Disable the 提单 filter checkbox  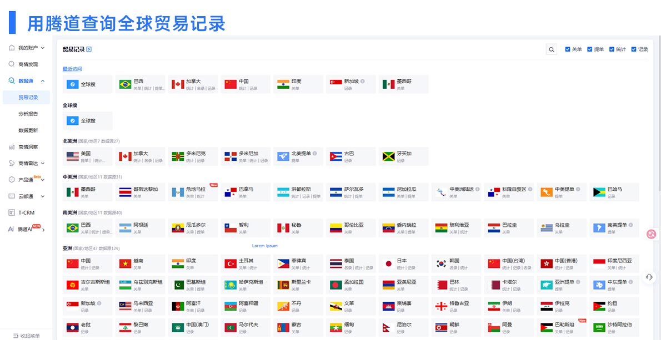[590, 49]
